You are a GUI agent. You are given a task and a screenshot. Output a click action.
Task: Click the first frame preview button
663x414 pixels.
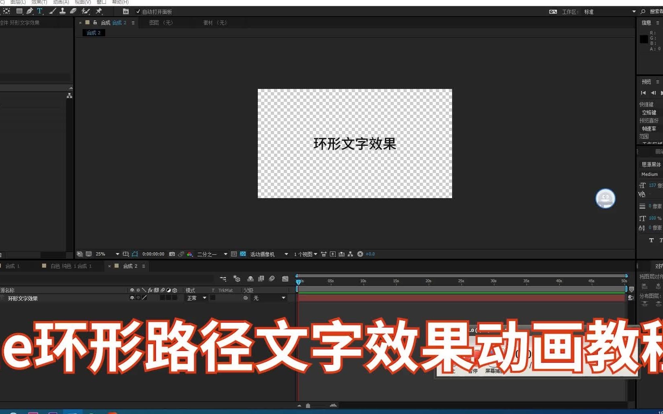click(643, 93)
